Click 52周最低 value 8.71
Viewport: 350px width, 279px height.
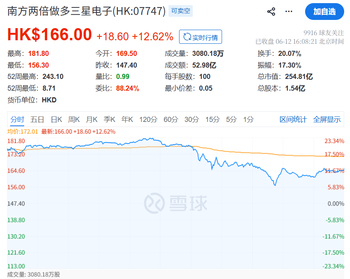click(x=49, y=88)
